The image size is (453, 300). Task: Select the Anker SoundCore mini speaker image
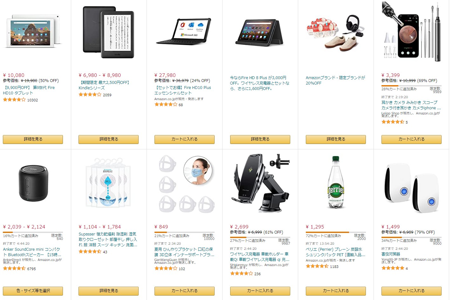[33, 183]
